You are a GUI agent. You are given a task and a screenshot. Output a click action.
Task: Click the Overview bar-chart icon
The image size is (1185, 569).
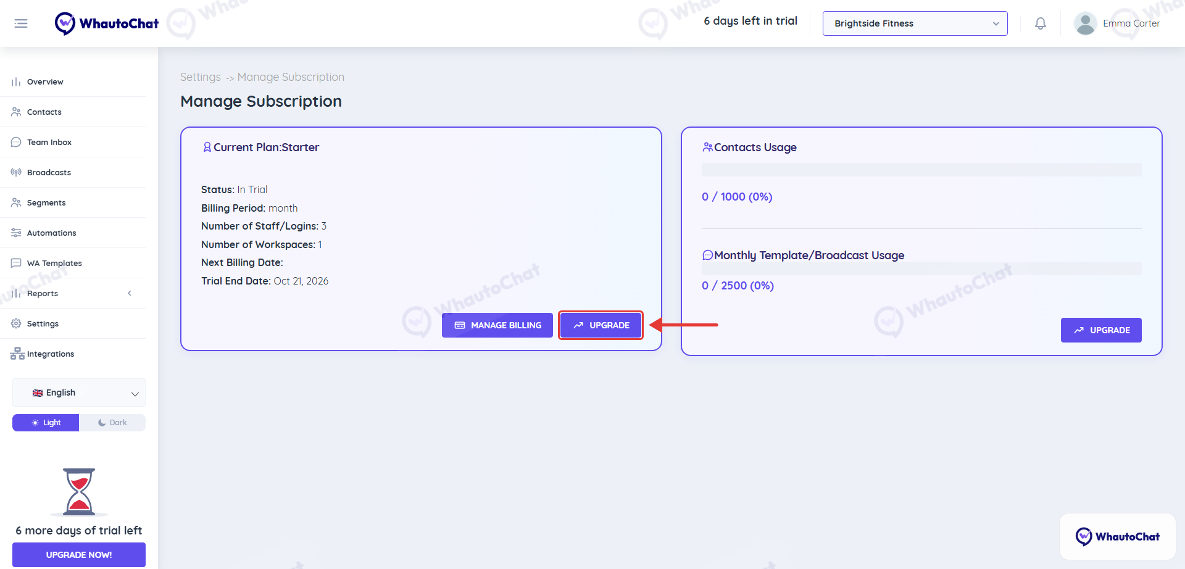[16, 81]
